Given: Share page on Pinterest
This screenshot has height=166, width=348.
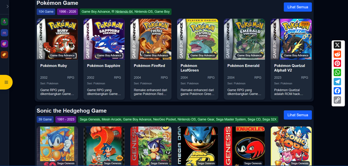Looking at the screenshot, I should click(x=338, y=63).
